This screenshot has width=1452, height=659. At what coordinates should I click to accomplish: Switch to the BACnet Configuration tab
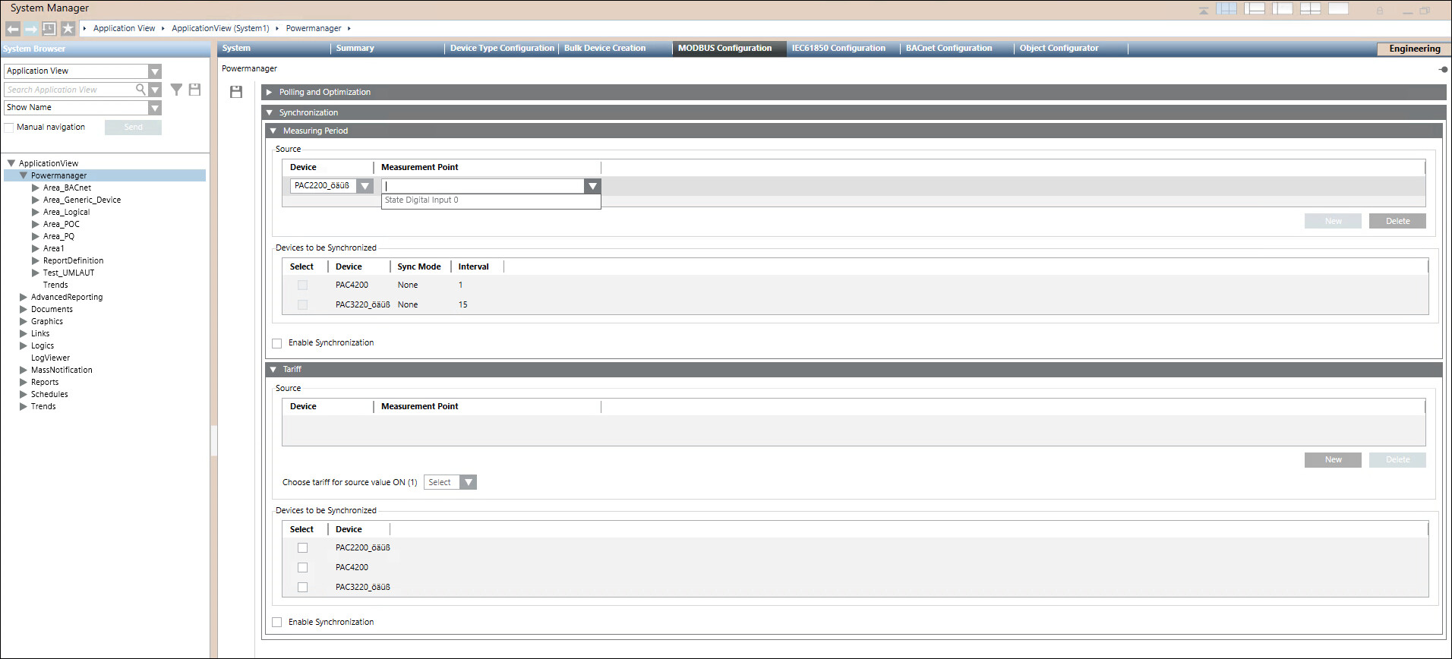coord(949,48)
